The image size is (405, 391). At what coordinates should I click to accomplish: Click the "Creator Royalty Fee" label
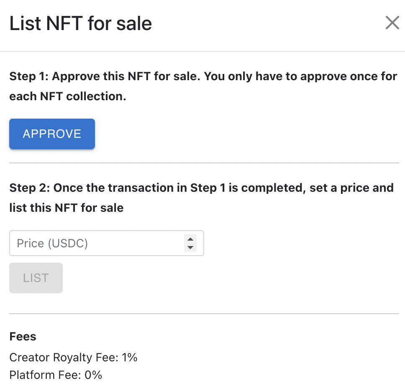coord(64,358)
